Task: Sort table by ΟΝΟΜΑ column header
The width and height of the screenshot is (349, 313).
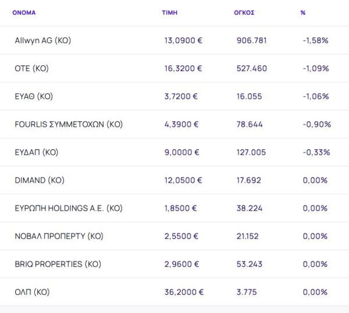Action: pos(23,12)
